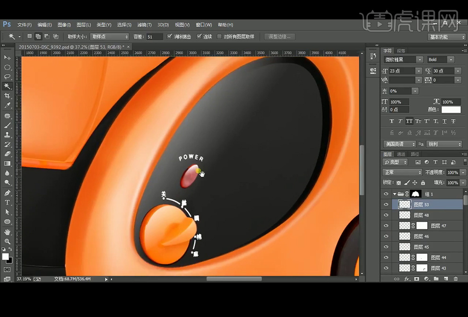Viewport: 468px width, 317px height.
Task: Select the Crop tool
Action: point(7,96)
